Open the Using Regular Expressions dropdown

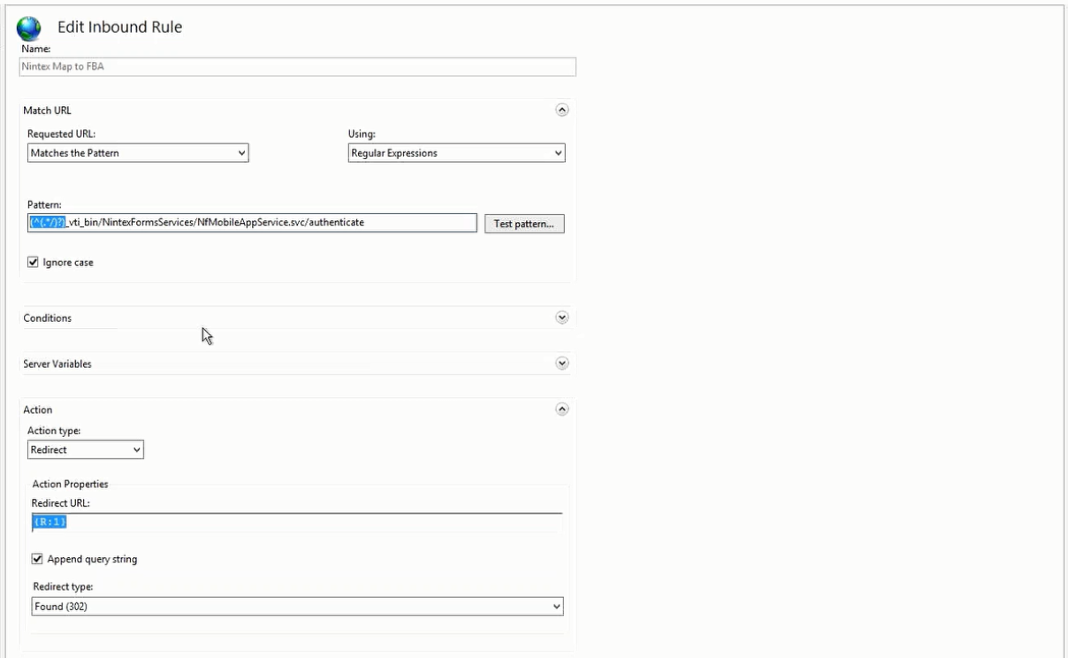[x=457, y=153]
